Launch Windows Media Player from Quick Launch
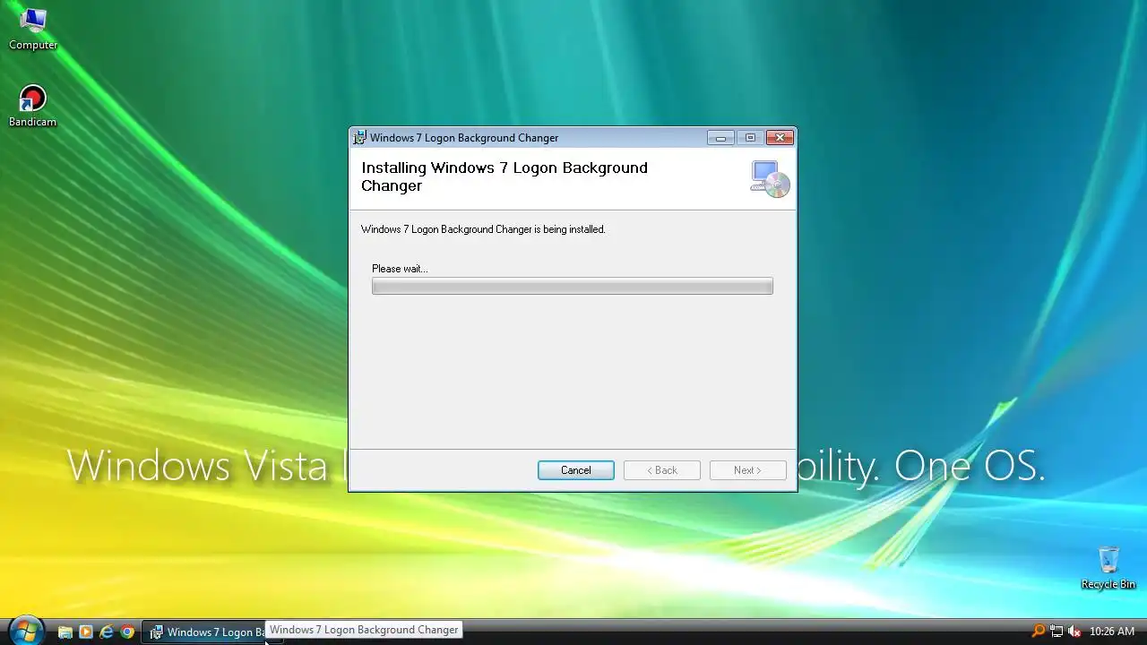 [x=85, y=632]
